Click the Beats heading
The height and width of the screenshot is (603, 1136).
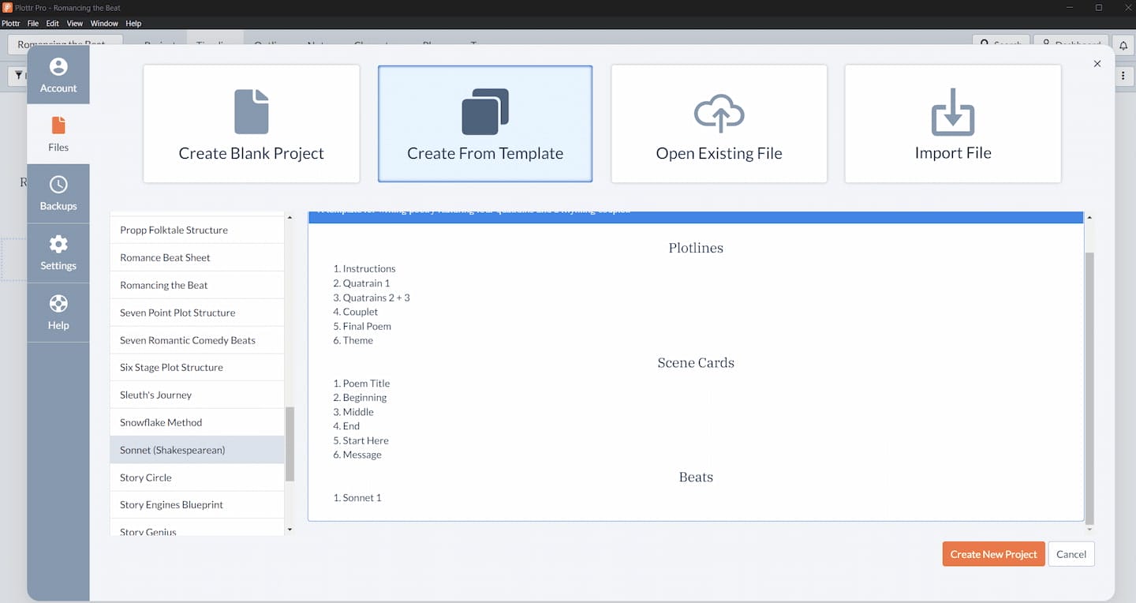(x=696, y=478)
